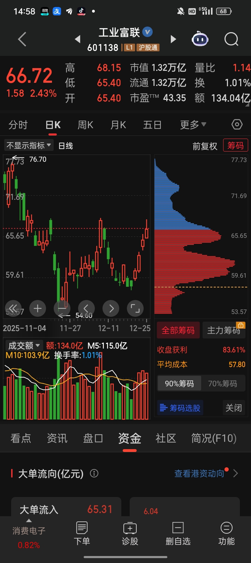Open the 资金 tab
The image size is (251, 563).
130,438
